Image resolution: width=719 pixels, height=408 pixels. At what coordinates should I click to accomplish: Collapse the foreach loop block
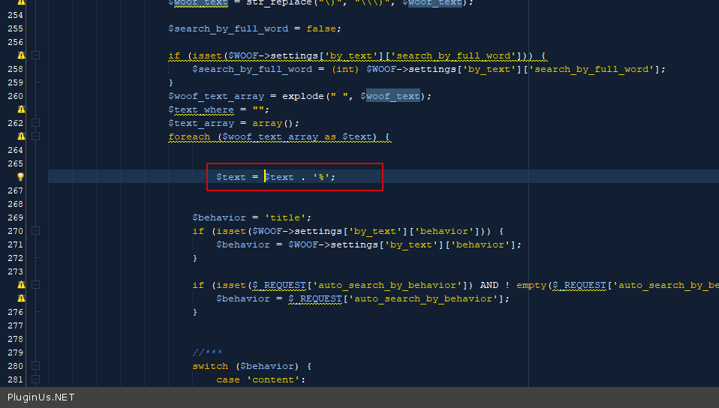pos(35,136)
